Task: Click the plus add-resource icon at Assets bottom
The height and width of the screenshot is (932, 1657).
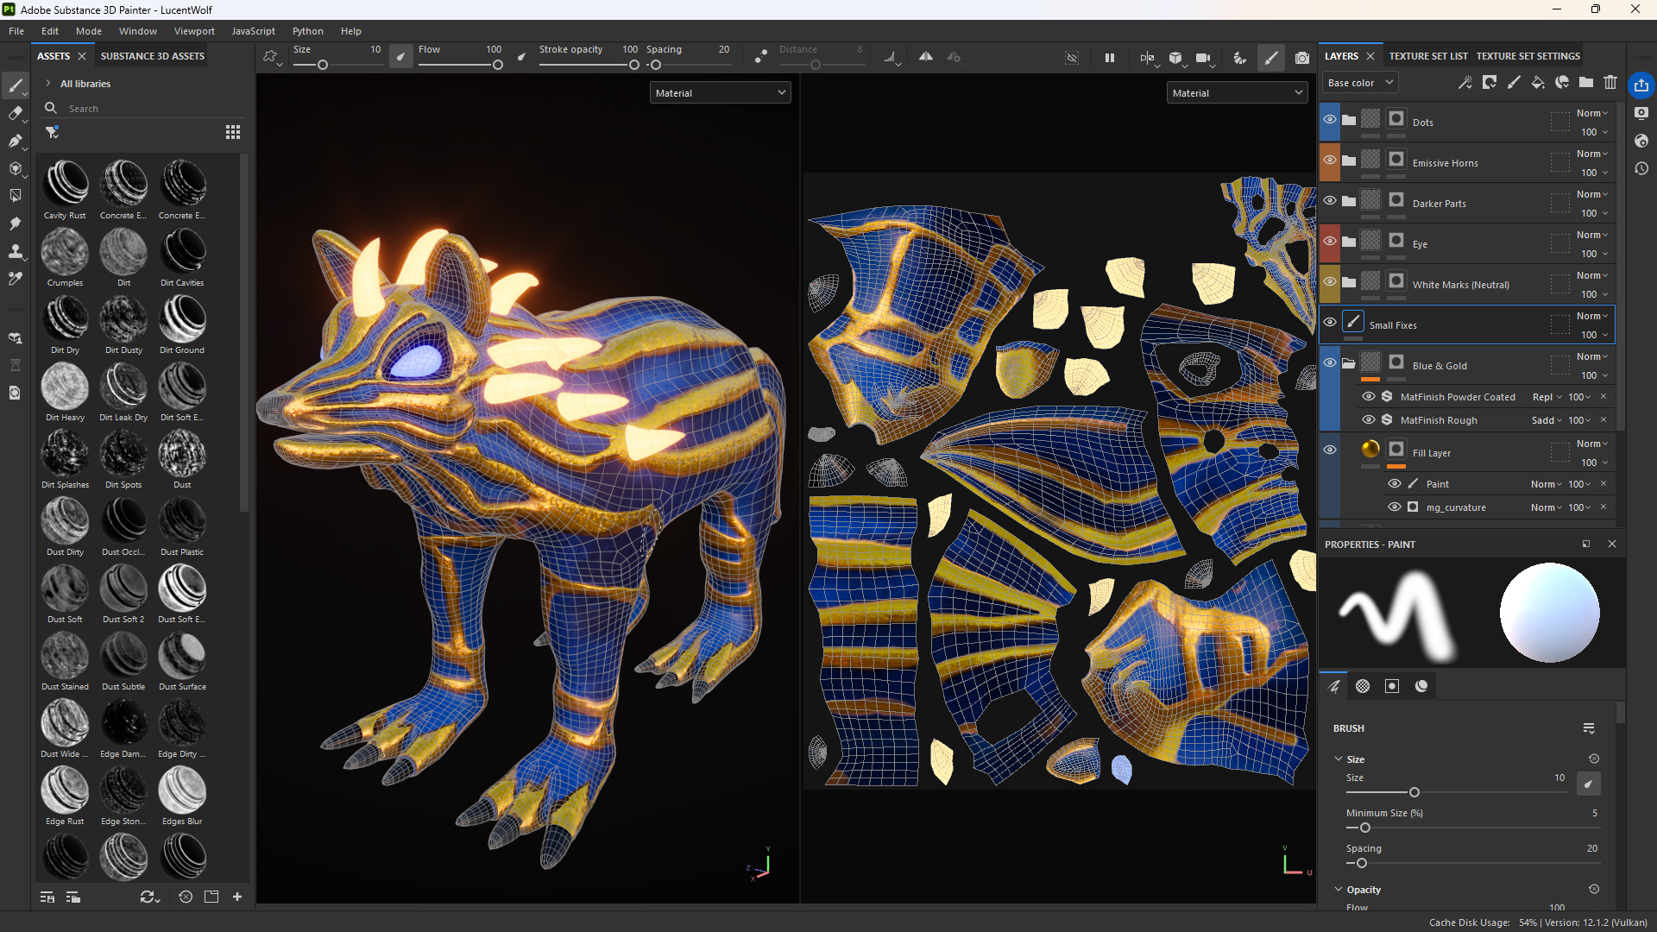Action: coord(237,897)
